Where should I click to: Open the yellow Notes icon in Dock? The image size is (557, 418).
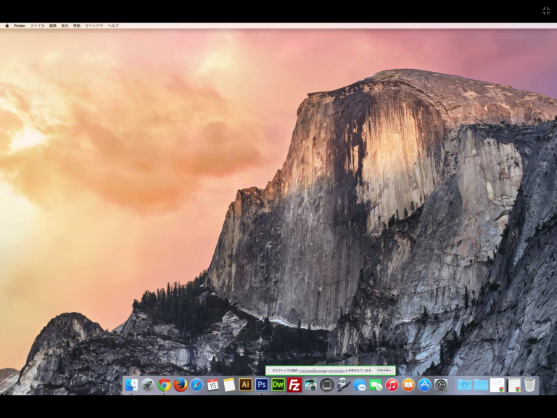coord(229,385)
